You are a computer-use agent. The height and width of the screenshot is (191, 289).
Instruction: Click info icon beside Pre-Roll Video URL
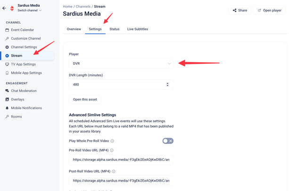click(x=112, y=150)
